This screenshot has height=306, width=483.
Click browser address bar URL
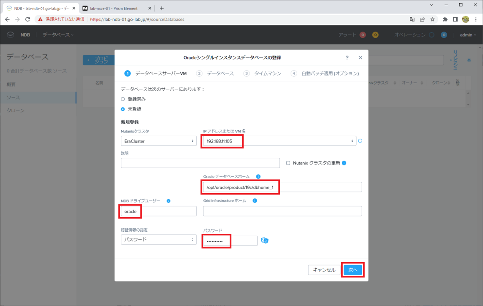[137, 19]
